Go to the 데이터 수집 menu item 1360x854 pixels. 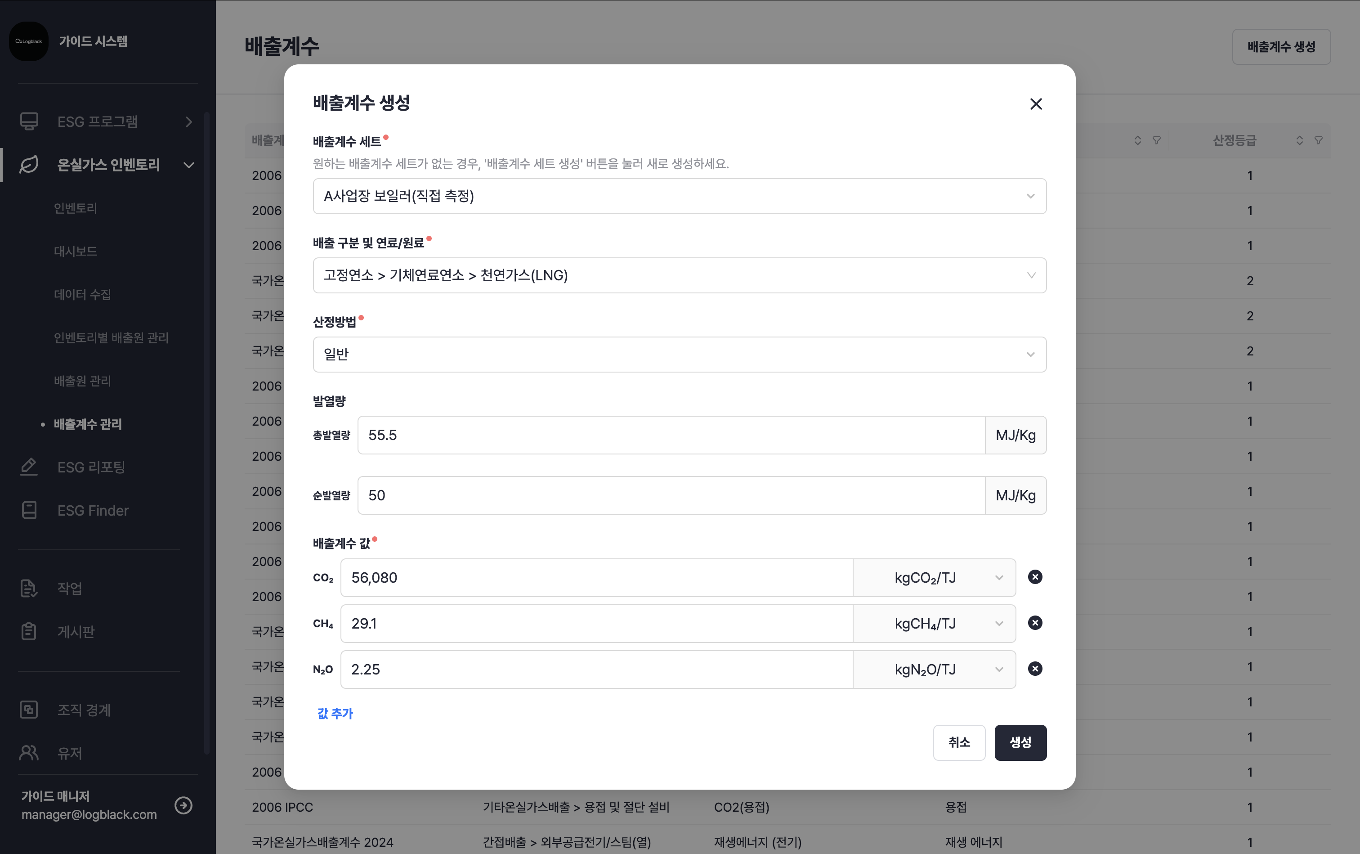coord(82,294)
